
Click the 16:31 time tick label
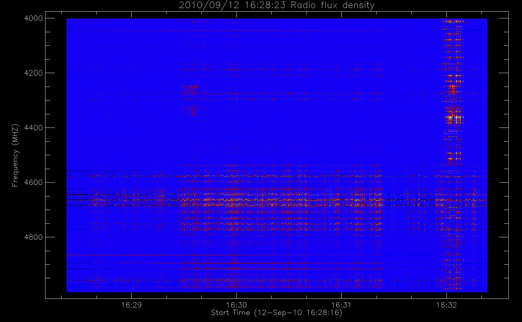341,305
